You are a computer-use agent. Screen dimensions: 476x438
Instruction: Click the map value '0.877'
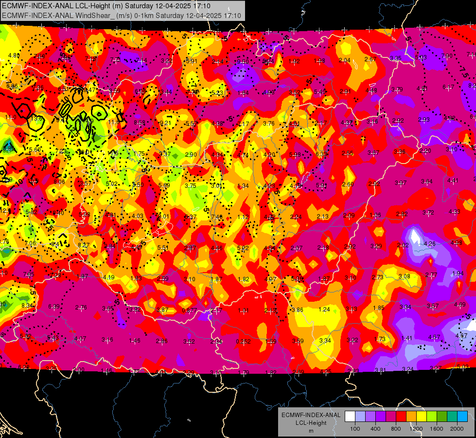(190, 310)
